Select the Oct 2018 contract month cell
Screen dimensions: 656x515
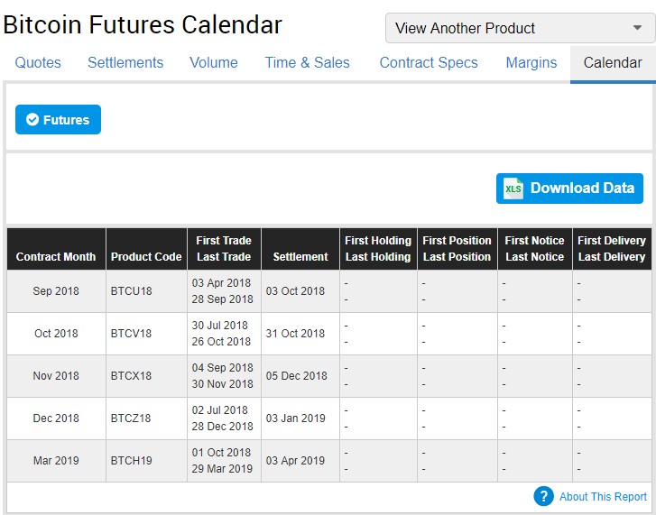(56, 334)
